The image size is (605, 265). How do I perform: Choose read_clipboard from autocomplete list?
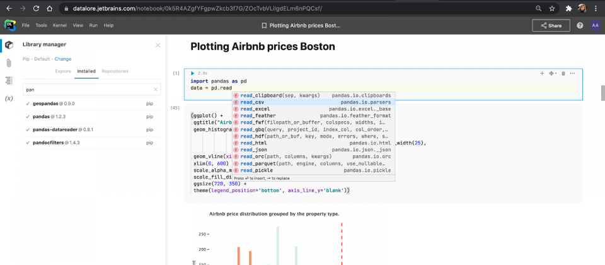313,95
